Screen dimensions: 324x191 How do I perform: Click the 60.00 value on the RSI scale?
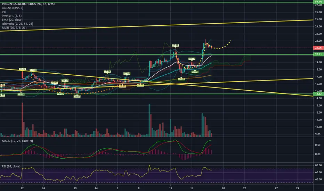tap(318, 172)
